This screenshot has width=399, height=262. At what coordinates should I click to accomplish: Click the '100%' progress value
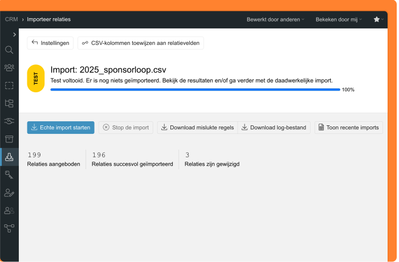[x=348, y=89]
